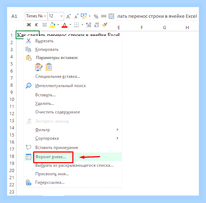Select row 9 header
Viewport: 206px width, 203px height.
tap(12, 92)
